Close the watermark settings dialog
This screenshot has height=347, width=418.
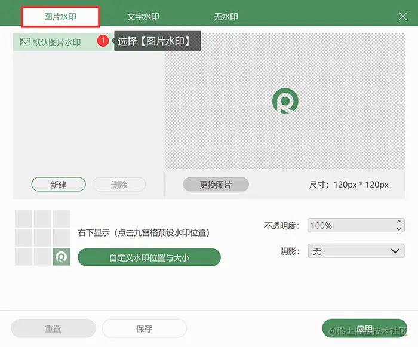coord(403,16)
